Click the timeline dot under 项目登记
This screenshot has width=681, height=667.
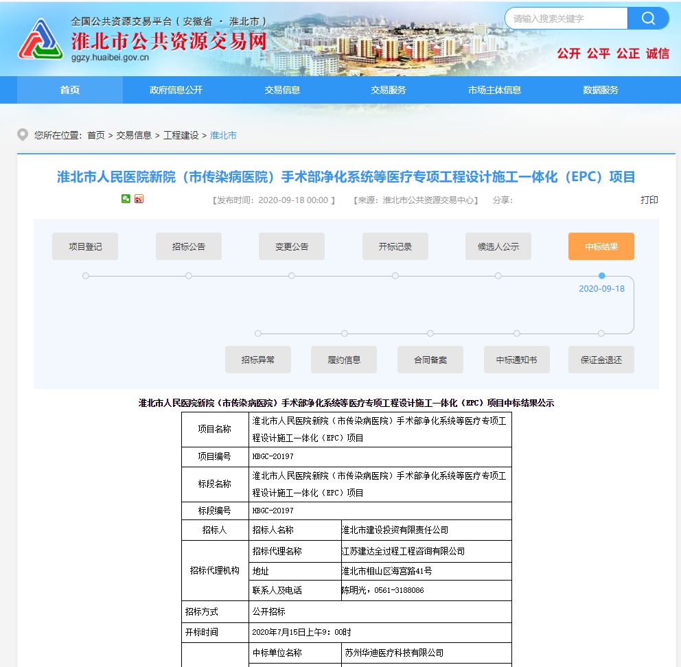86,276
